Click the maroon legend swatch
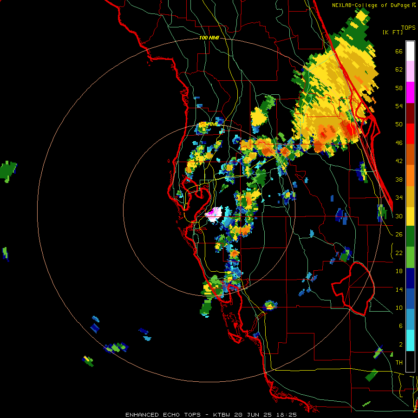This screenshot has height=418, width=418. 410,113
